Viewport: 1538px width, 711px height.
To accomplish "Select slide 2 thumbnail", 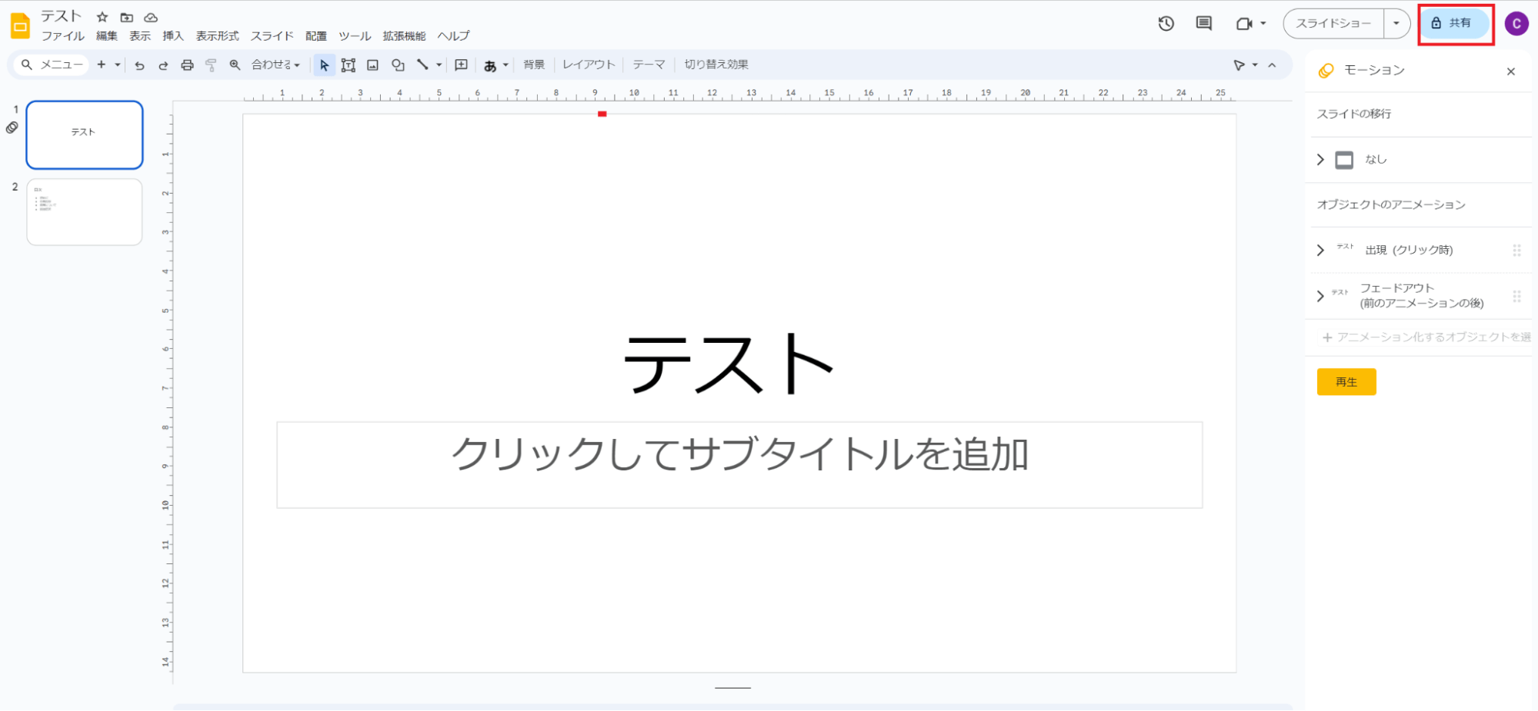I will tap(85, 212).
